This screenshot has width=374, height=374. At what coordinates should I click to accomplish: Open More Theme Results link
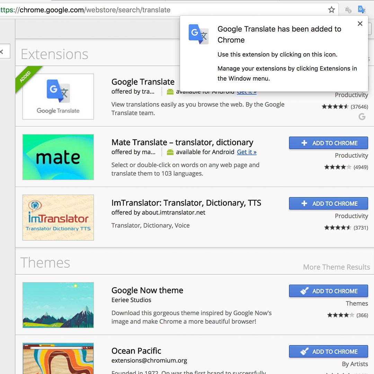[336, 267]
